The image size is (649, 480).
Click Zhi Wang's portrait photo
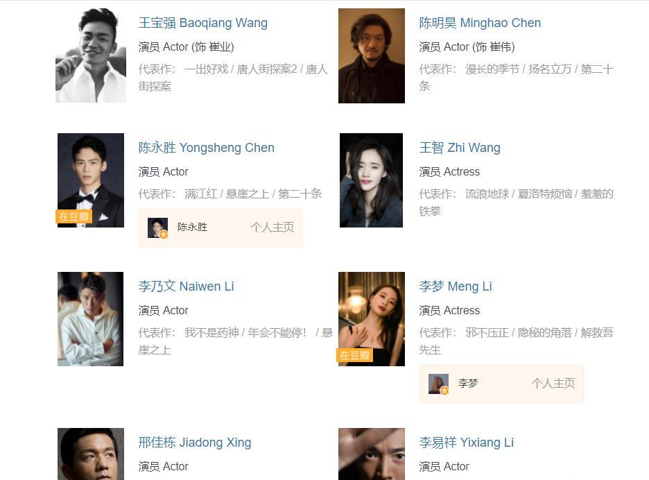click(371, 180)
